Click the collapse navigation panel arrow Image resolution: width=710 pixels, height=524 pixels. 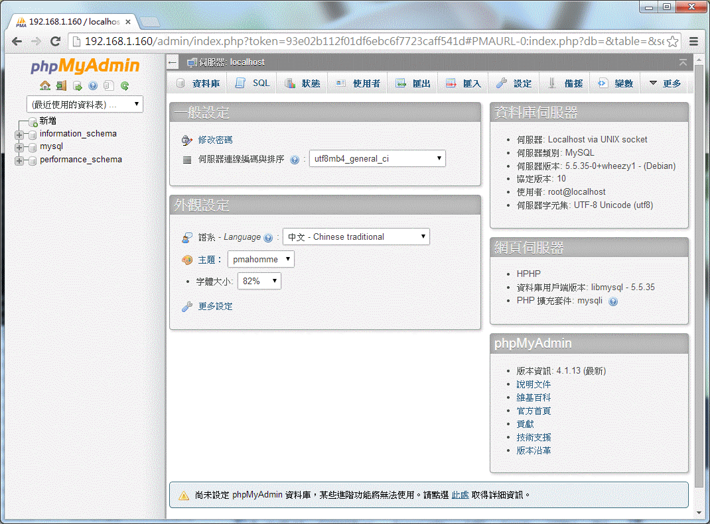(x=172, y=62)
